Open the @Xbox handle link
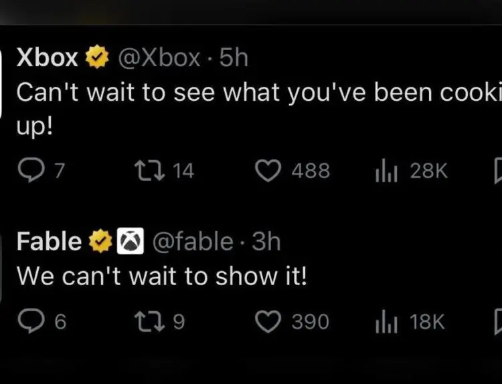Viewport: 502px width, 384px height. (x=159, y=59)
